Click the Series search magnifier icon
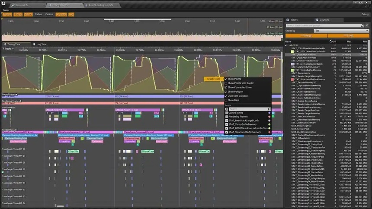Screen dimensions: 372x209 [x=269, y=109]
